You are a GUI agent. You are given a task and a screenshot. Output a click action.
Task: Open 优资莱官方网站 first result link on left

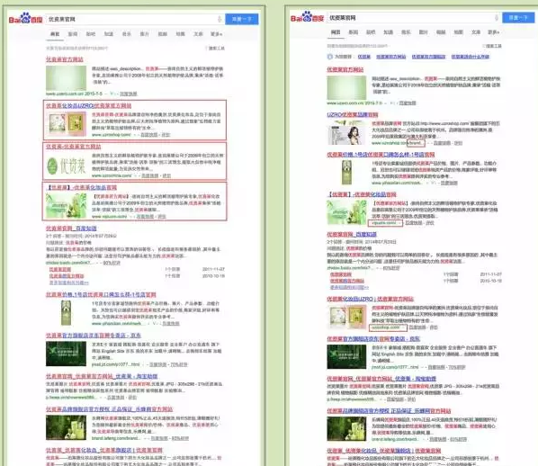coord(65,59)
